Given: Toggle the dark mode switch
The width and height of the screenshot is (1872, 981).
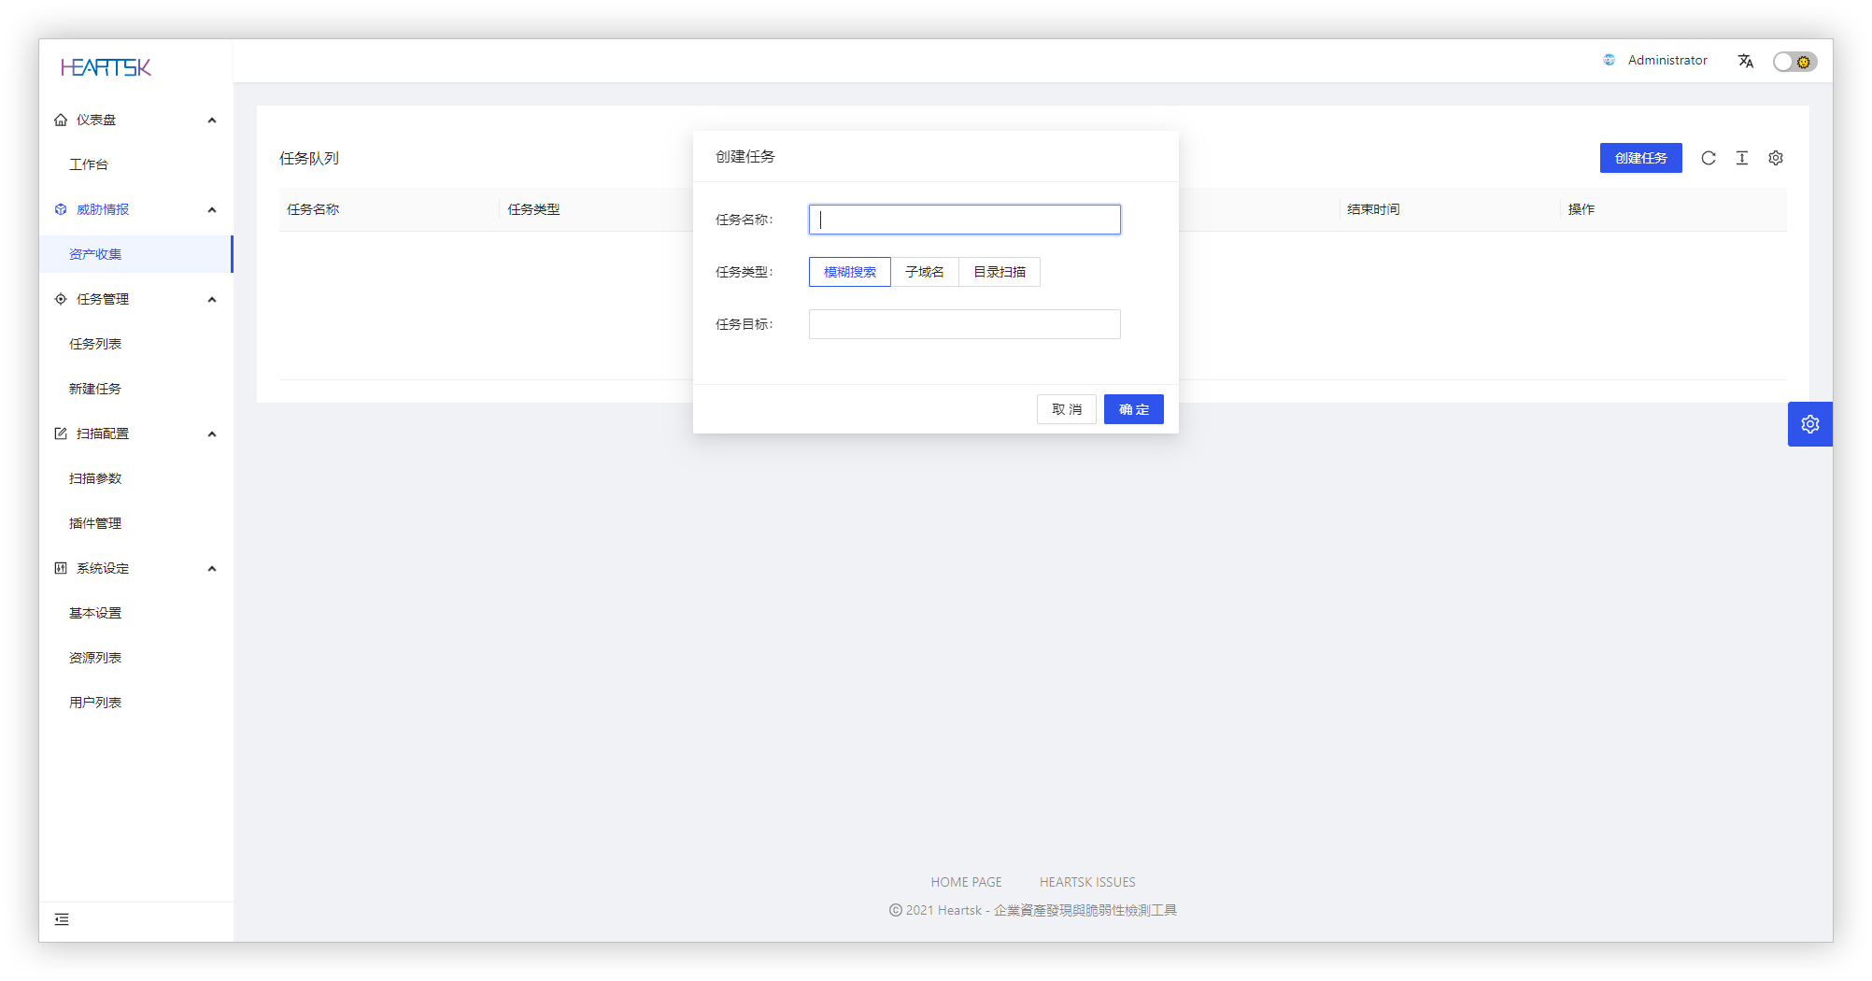Looking at the screenshot, I should (1794, 62).
